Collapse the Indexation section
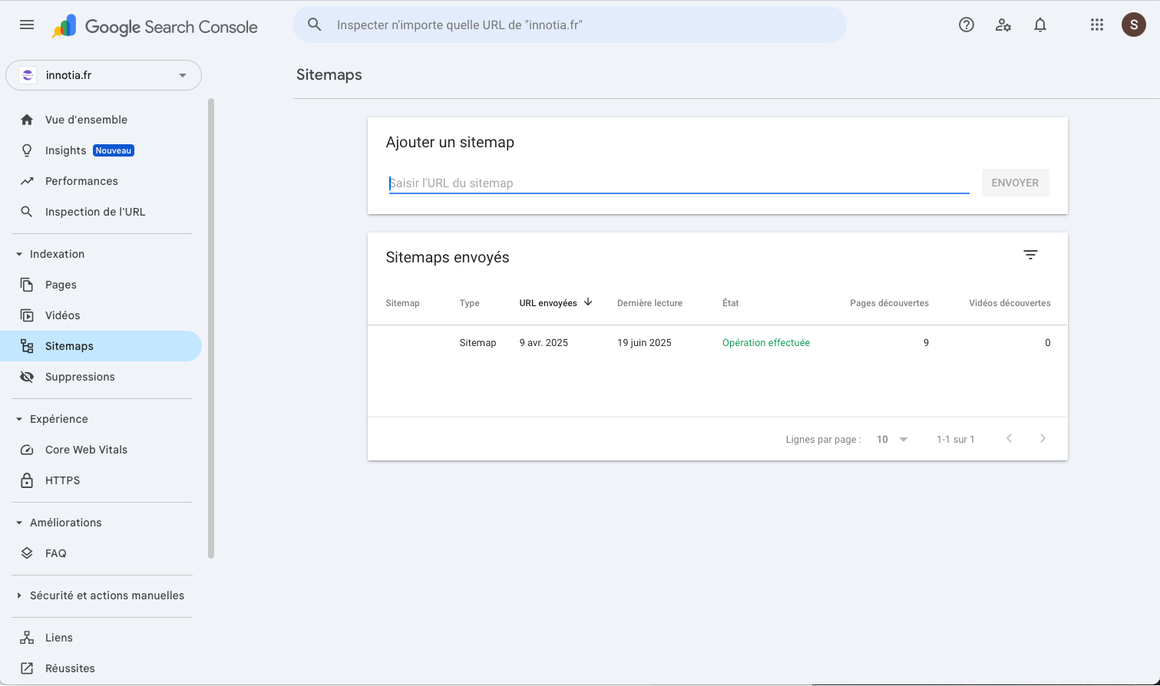1160x686 pixels. 18,253
